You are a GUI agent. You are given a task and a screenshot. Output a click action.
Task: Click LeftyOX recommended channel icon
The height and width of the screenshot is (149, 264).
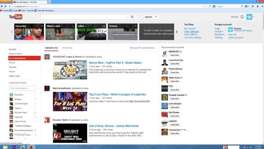coord(165,123)
